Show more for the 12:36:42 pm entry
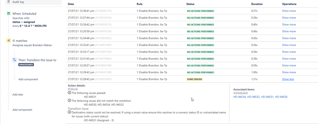Screen dimensions: 320x124 tap(289, 25)
